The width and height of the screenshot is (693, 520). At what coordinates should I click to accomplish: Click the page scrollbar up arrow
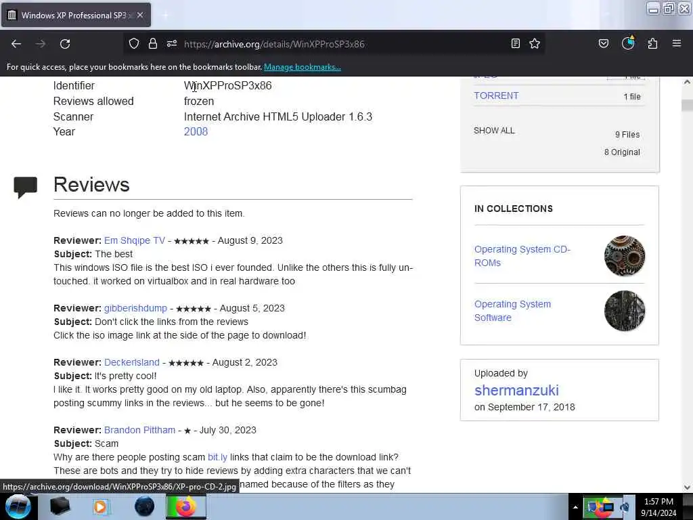click(x=687, y=82)
